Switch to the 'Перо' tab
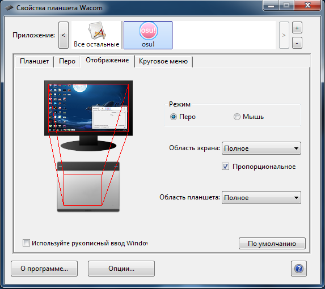Image resolution: width=325 pixels, height=289 pixels. tap(67, 61)
